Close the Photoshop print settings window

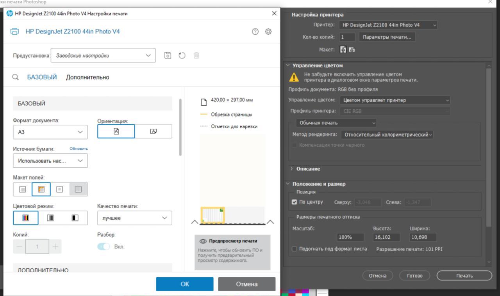click(x=491, y=2)
